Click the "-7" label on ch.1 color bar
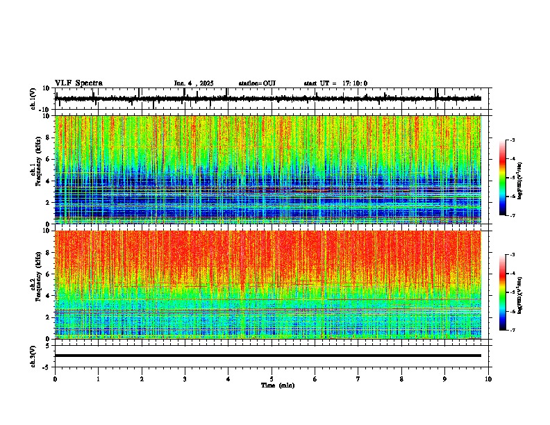 tap(512, 215)
